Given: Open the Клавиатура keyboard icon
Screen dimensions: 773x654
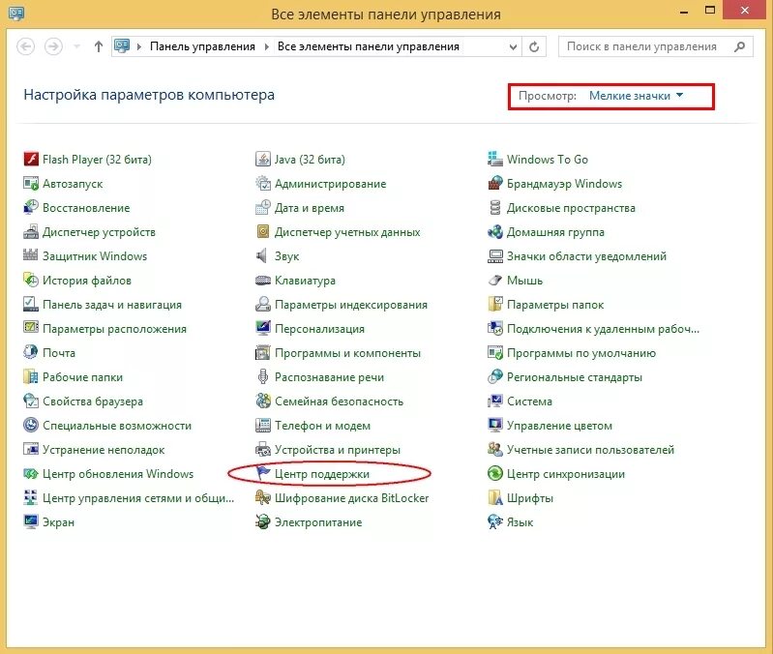Looking at the screenshot, I should 263,280.
